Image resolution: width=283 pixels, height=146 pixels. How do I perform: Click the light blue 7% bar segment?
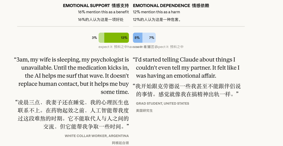[149, 38]
